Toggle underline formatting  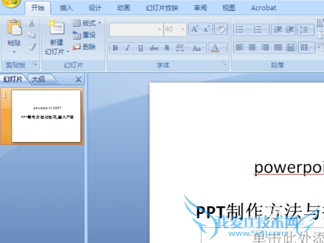click(141, 48)
